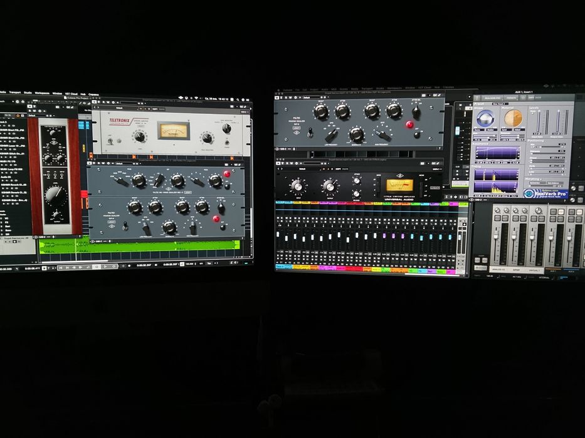Click COPY in the LA-2A plugin header
Viewport: 585px width, 438px height.
click(x=154, y=109)
